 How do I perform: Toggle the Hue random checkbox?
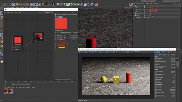[x=71, y=35]
